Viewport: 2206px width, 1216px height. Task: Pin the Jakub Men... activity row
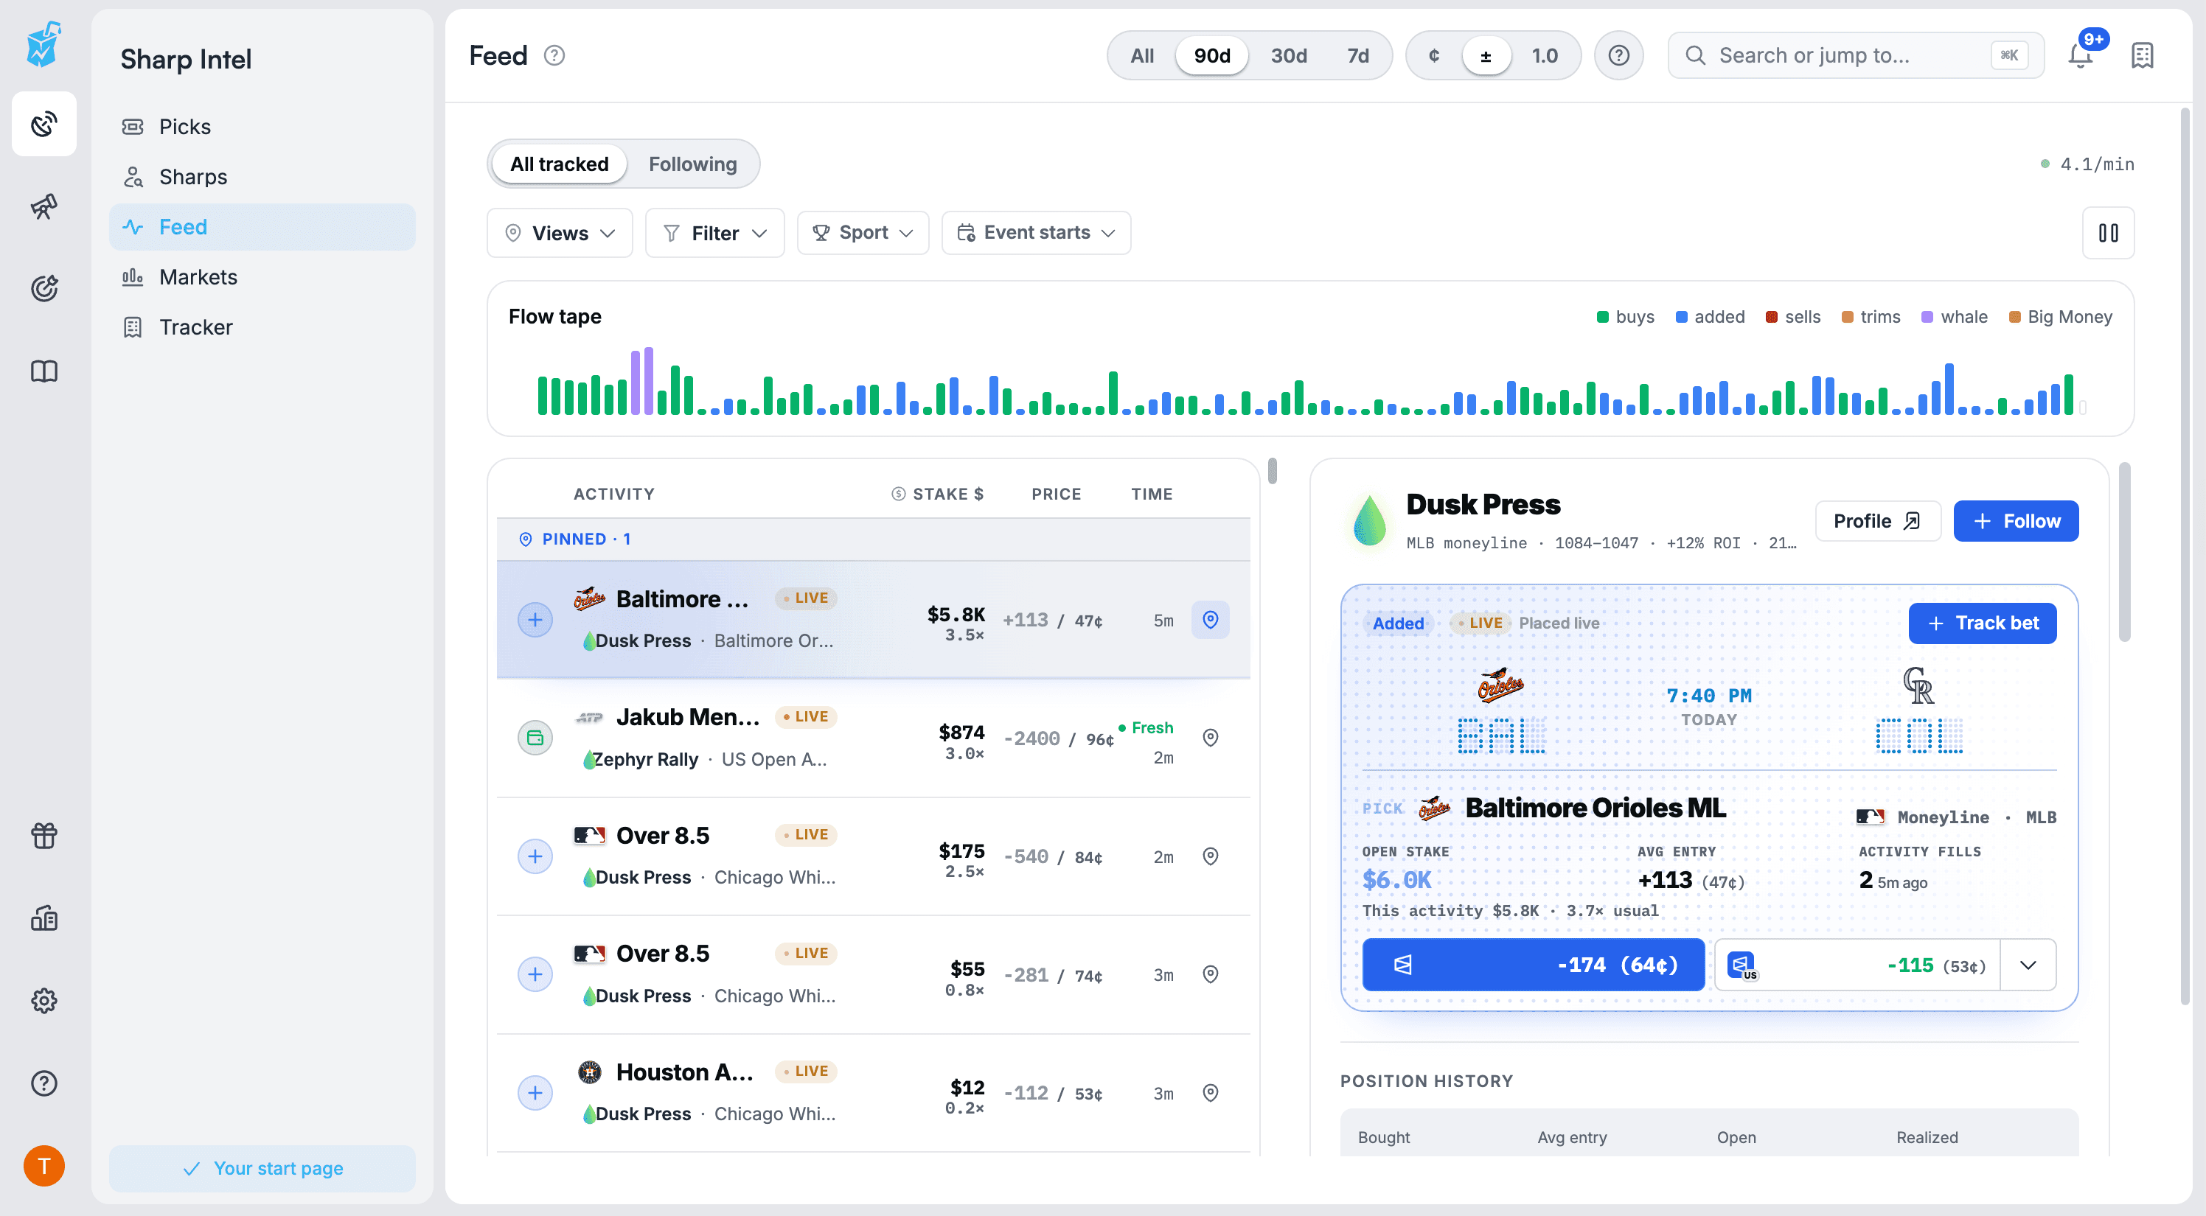point(1210,738)
